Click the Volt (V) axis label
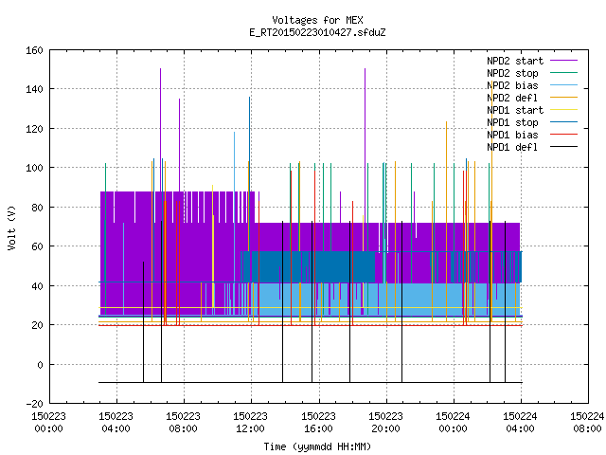Image resolution: width=606 pixels, height=455 pixels. pyautogui.click(x=12, y=227)
